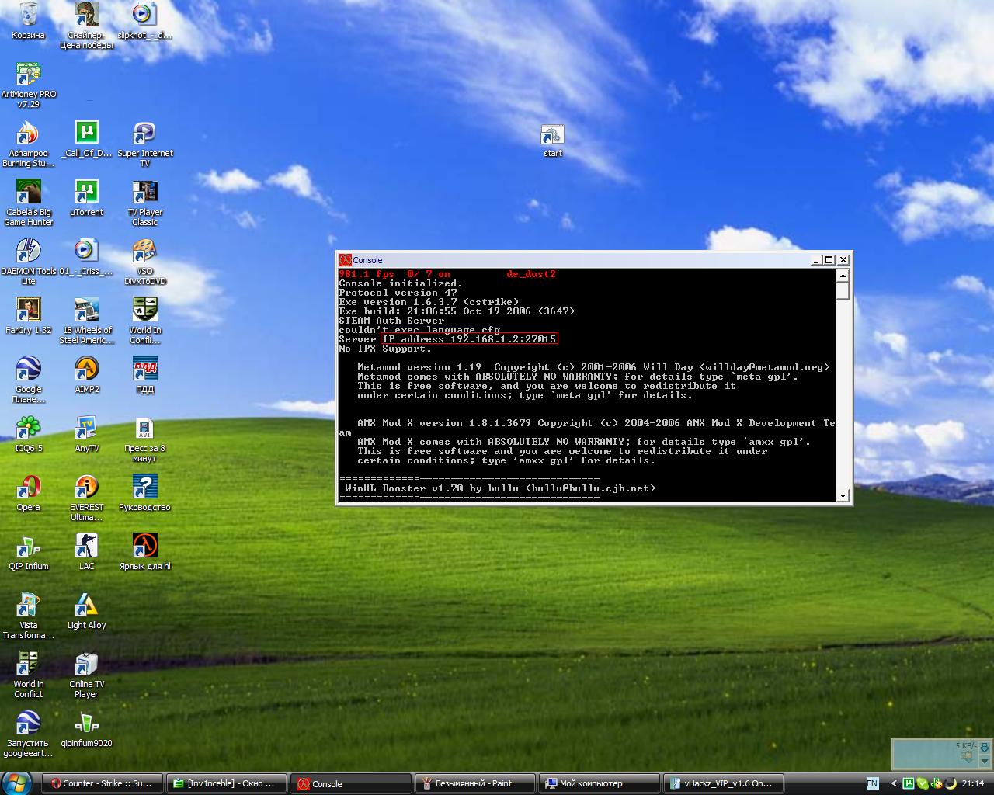Screen dimensions: 994x795
Task: Click the 21:14 system clock
Action: pyautogui.click(x=973, y=783)
